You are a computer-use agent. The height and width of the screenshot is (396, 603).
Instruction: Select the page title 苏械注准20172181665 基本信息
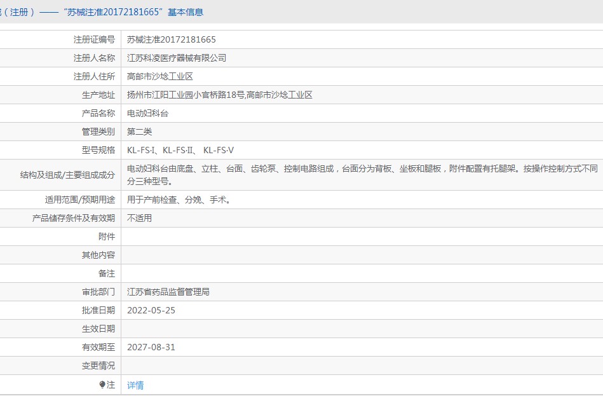133,12
